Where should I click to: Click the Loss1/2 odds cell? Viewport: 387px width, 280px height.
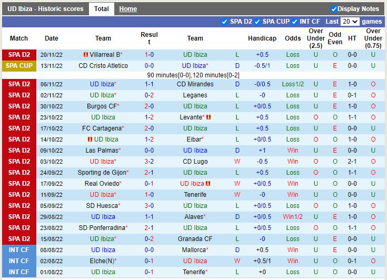coord(293,84)
